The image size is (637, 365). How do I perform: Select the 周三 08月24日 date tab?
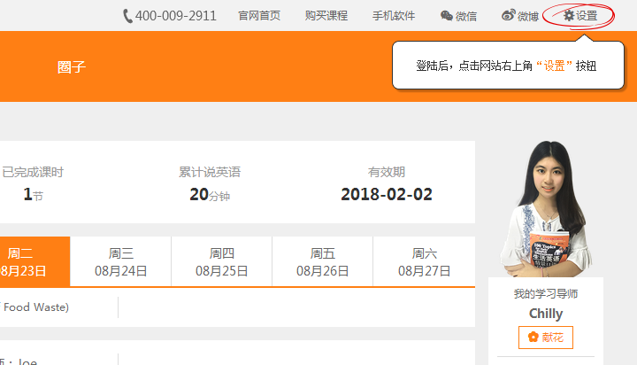121,262
